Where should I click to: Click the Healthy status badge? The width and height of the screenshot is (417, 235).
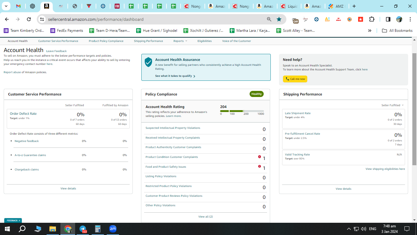(257, 94)
